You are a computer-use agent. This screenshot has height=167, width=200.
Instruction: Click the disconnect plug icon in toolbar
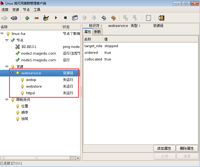click(14, 18)
